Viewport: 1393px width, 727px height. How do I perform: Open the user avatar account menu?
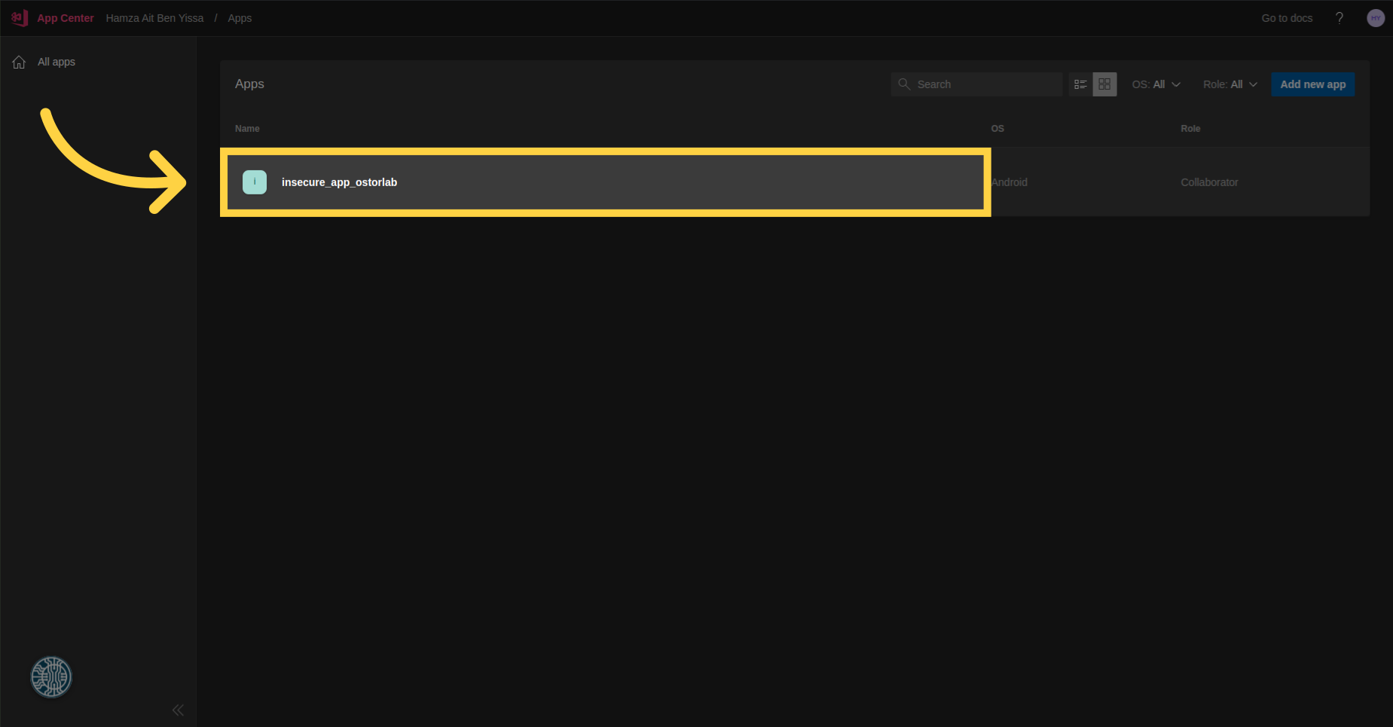click(x=1375, y=18)
